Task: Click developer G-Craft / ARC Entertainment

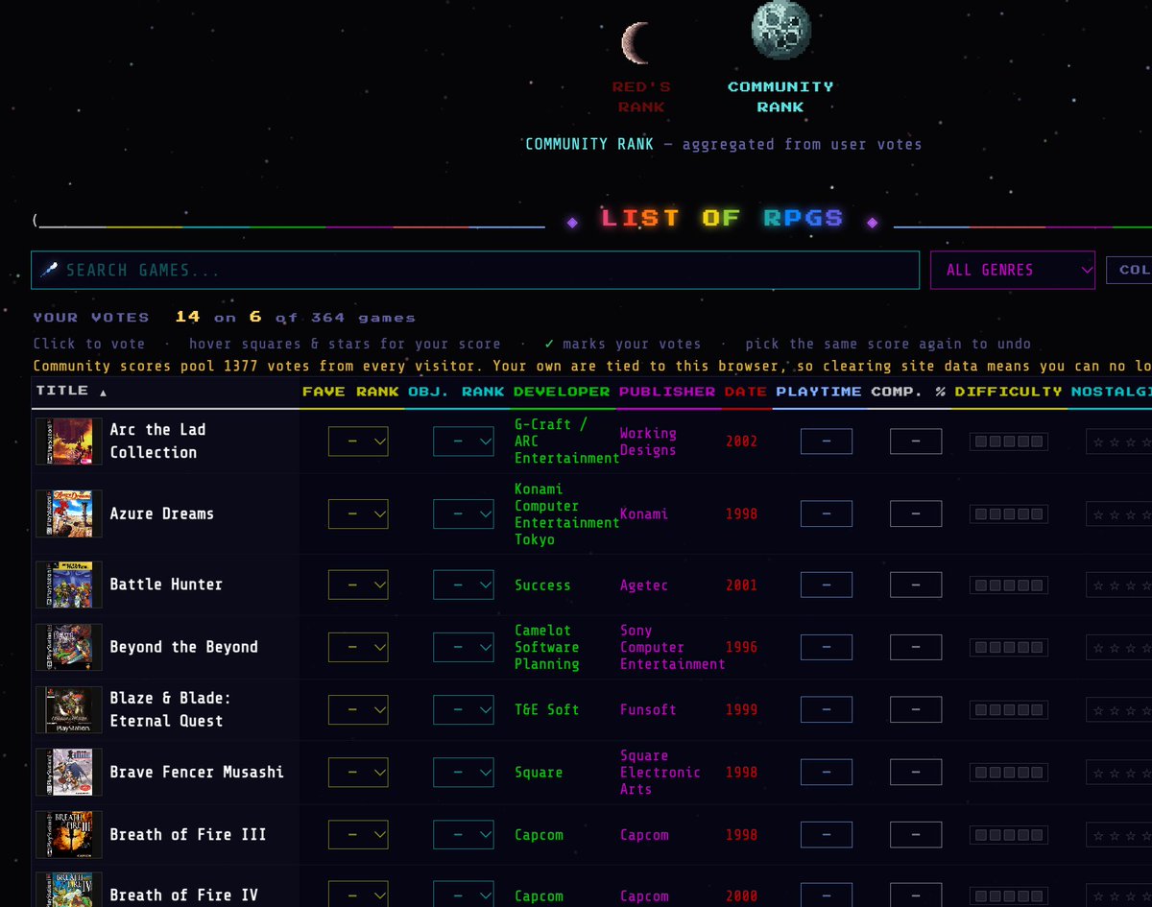Action: 566,442
